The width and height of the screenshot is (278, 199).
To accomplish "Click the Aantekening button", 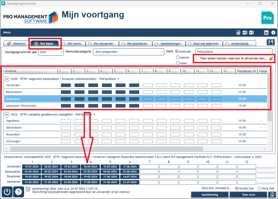I will point(210,195).
